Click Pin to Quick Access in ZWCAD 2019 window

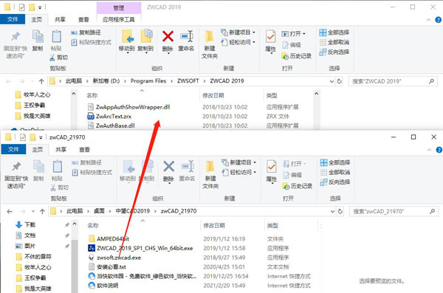[16, 44]
